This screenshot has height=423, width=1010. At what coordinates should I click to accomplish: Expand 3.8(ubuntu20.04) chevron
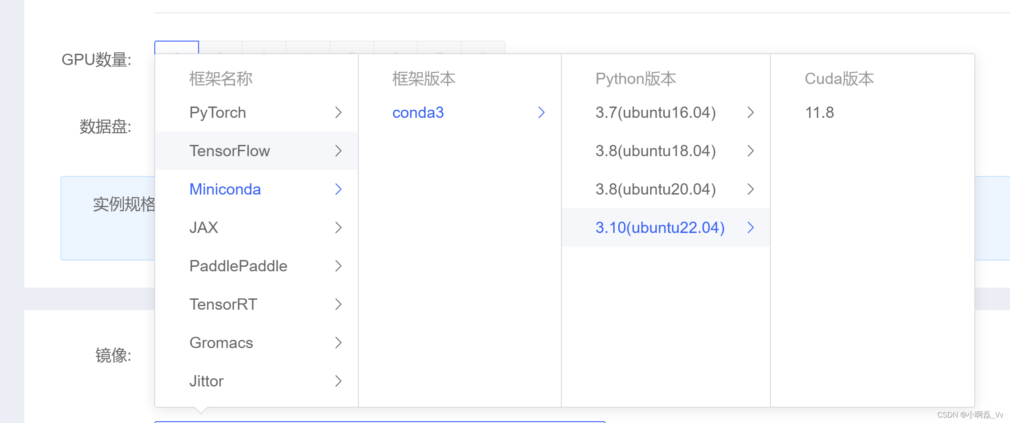tap(751, 189)
